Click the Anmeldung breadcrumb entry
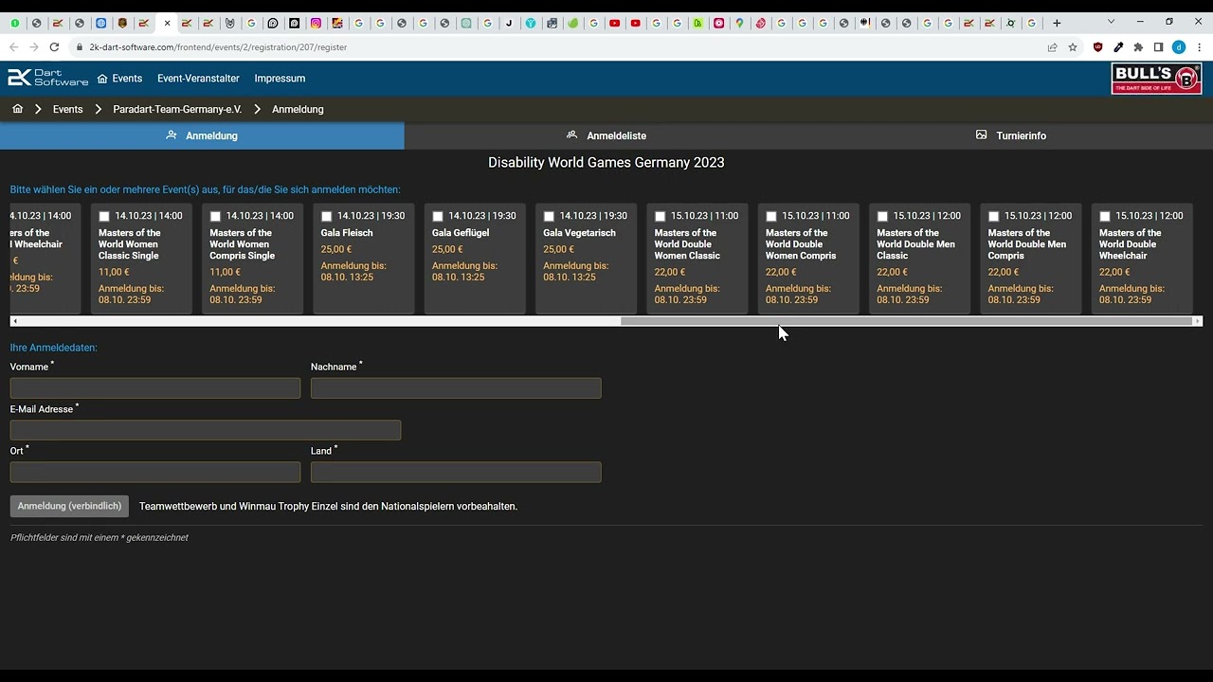The image size is (1213, 682). (x=298, y=109)
